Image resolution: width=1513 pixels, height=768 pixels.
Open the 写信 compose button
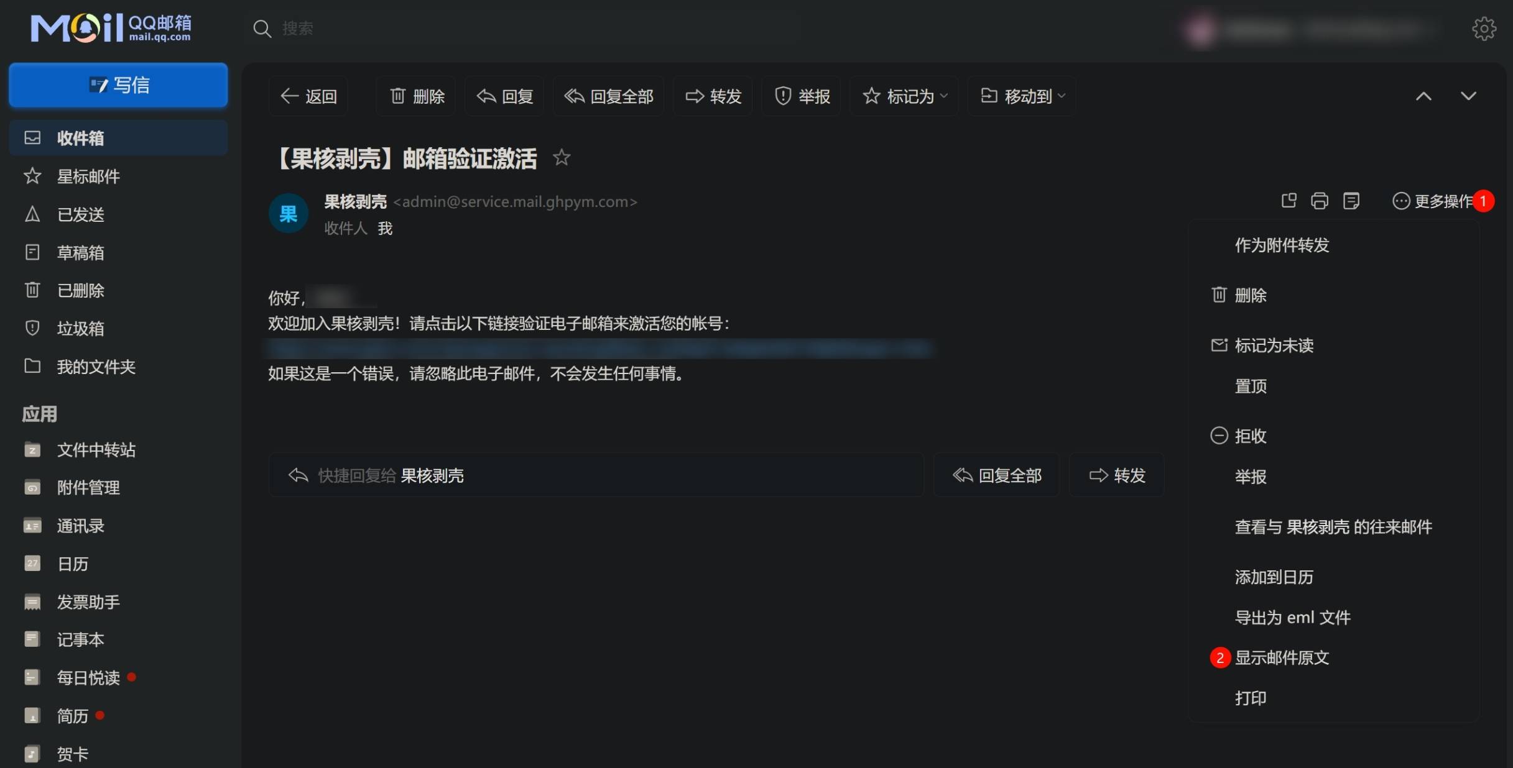118,85
